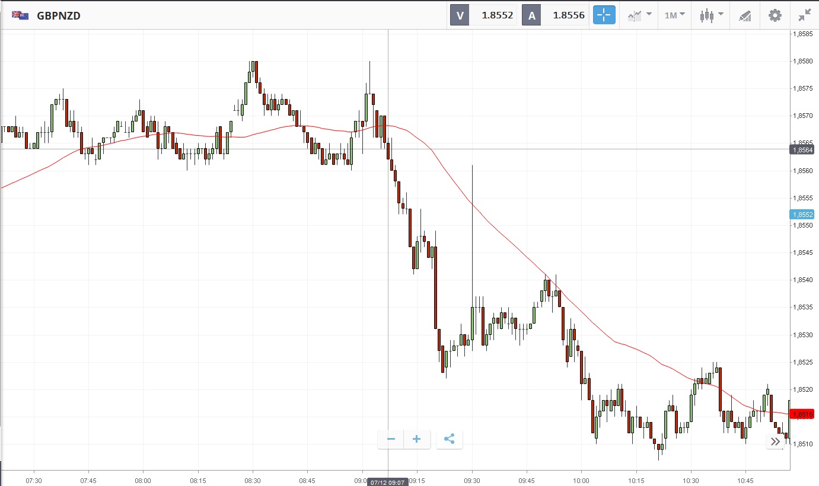Click the red 1.8516 moving average label
The width and height of the screenshot is (819, 486).
click(x=802, y=414)
